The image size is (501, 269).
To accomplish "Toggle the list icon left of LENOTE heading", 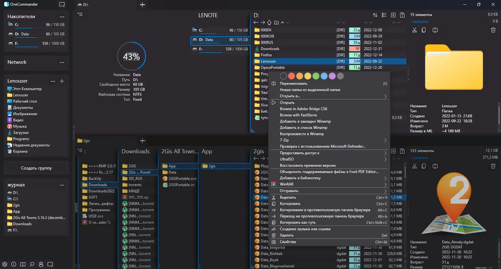I will click(x=80, y=14).
